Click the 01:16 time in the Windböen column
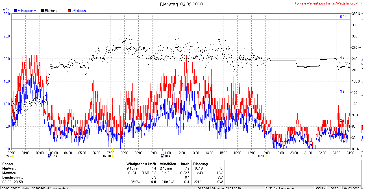 (166, 173)
